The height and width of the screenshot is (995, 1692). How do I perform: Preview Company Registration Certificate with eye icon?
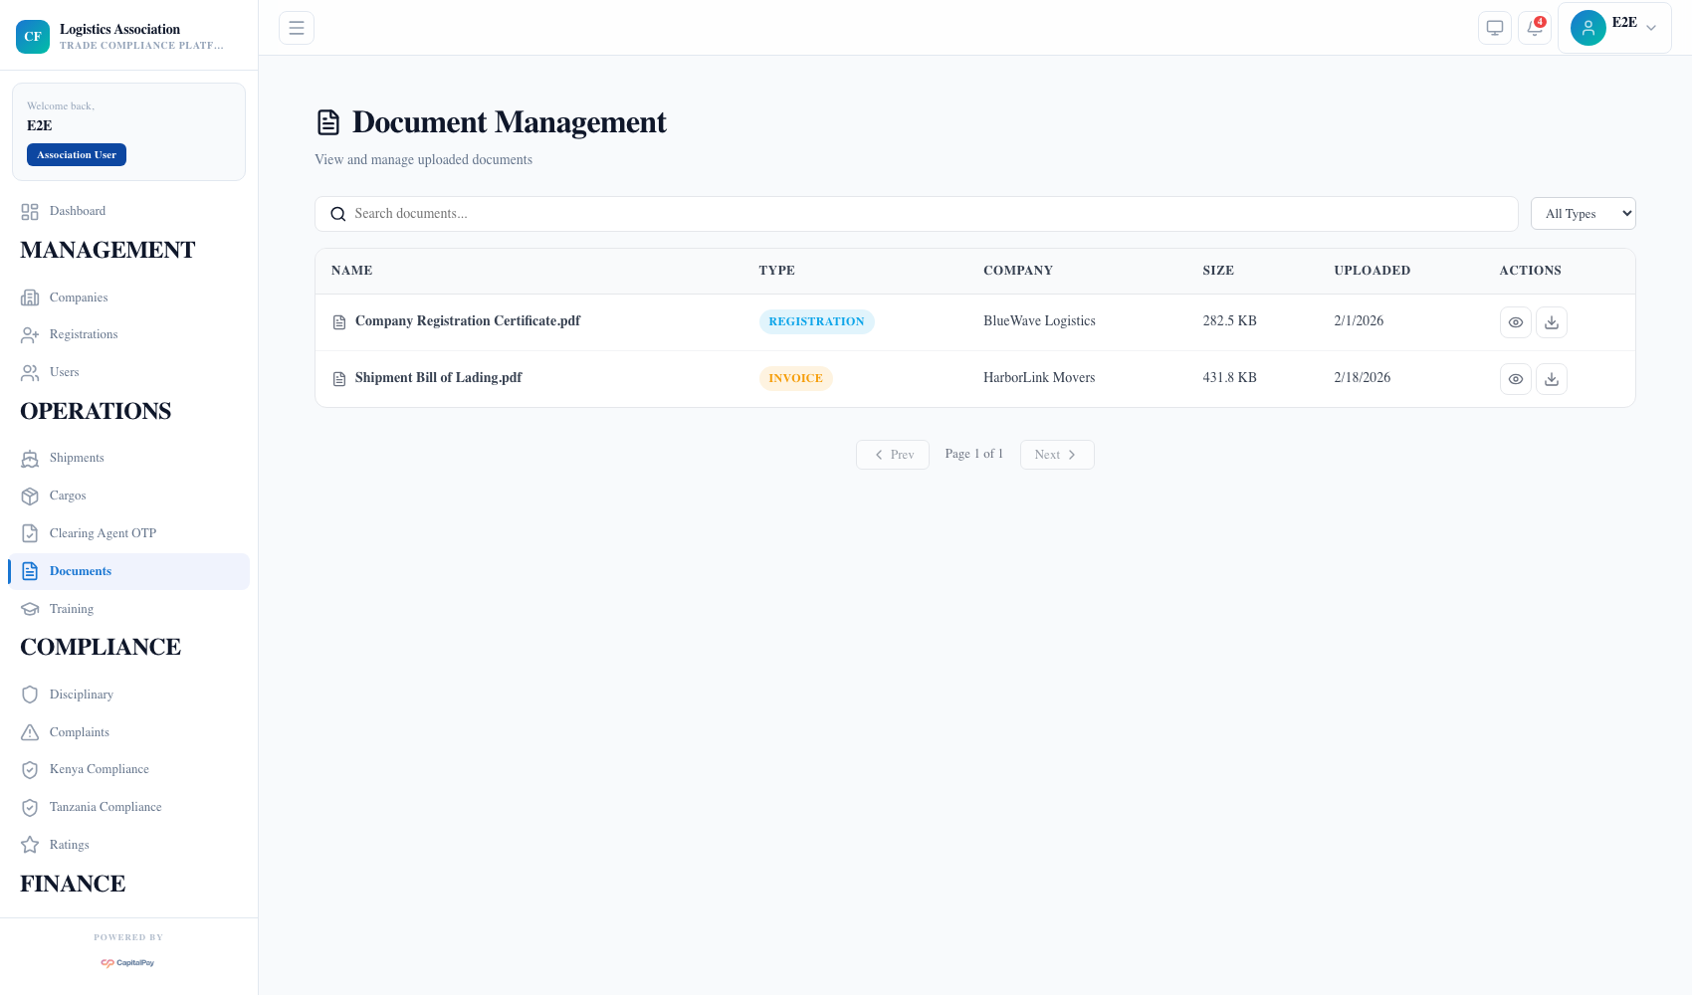pyautogui.click(x=1515, y=321)
